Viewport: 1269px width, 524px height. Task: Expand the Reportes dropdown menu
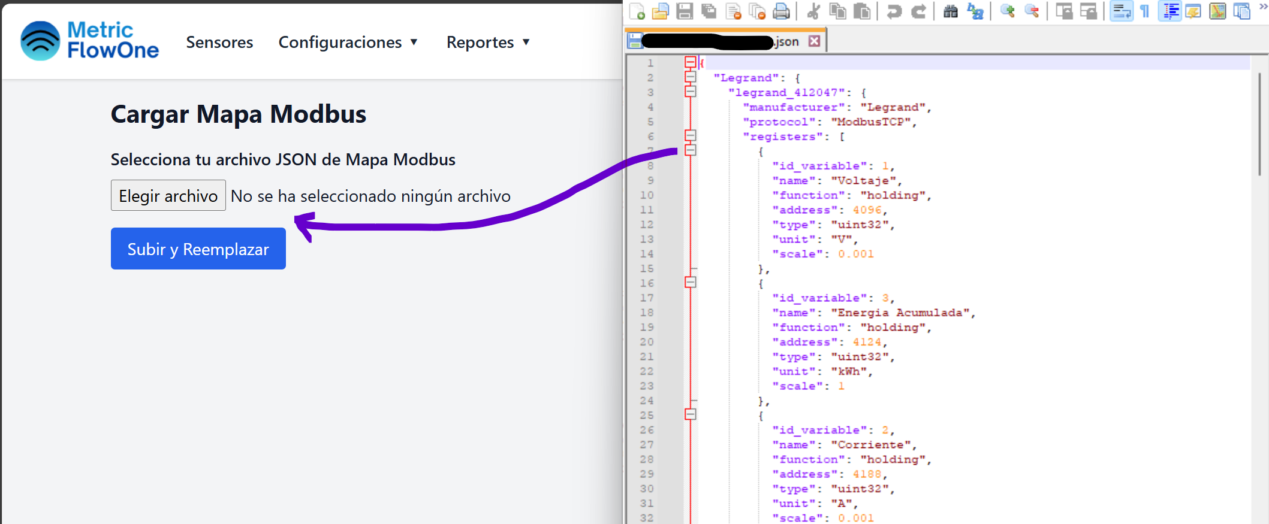(488, 43)
